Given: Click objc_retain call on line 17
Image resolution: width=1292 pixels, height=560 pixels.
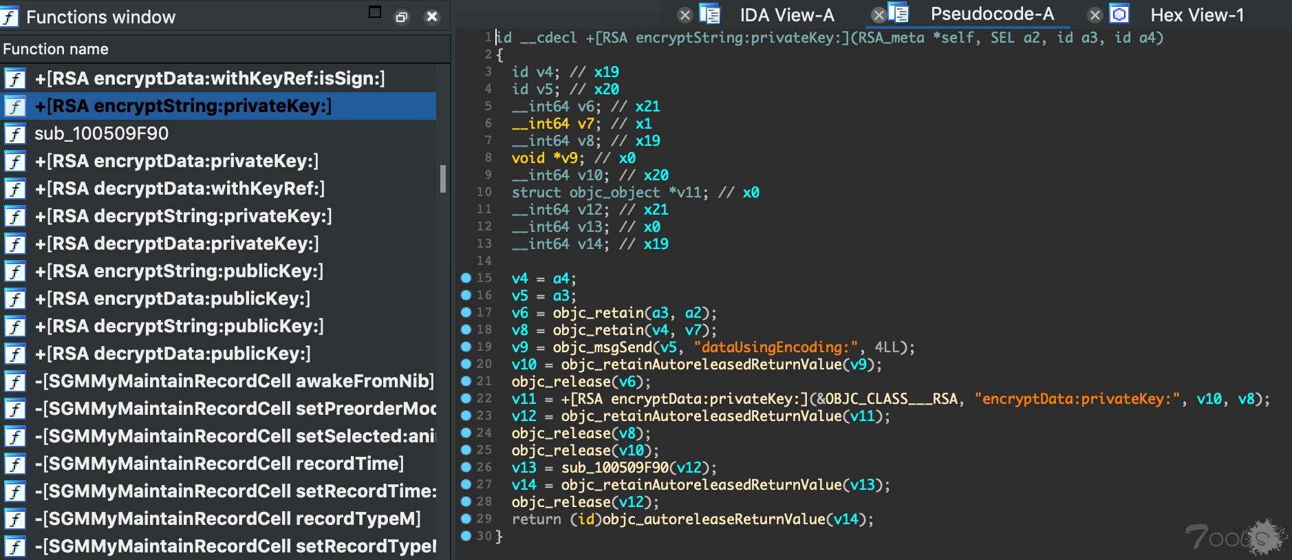Looking at the screenshot, I should pos(598,313).
